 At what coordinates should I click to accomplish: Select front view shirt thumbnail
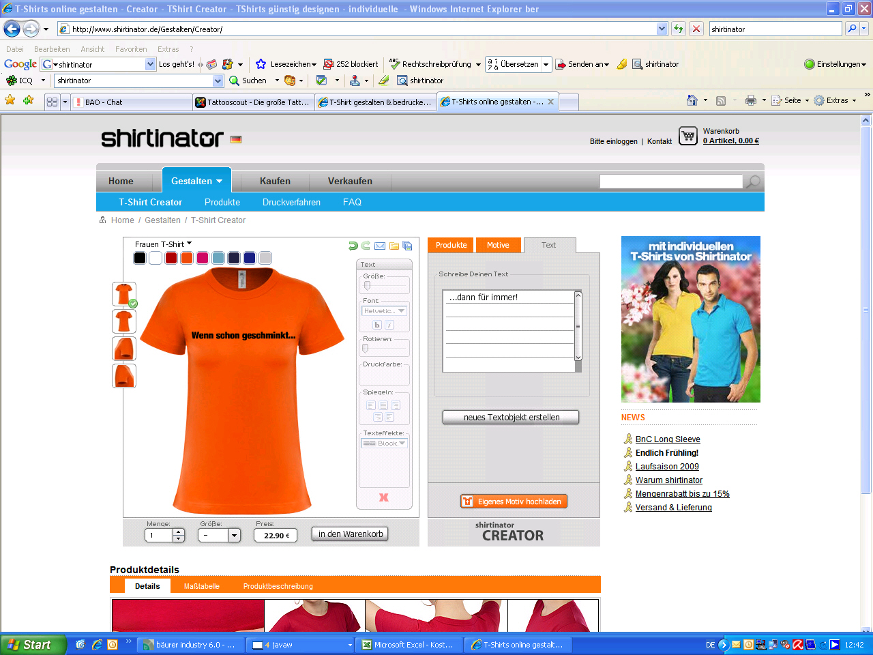click(x=124, y=294)
